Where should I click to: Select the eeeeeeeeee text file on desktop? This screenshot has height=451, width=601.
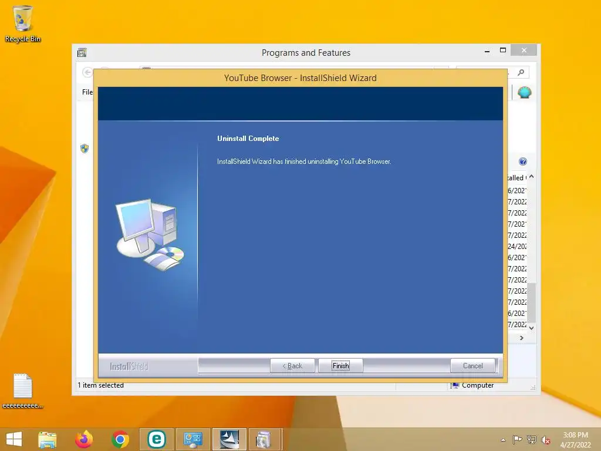(x=23, y=391)
